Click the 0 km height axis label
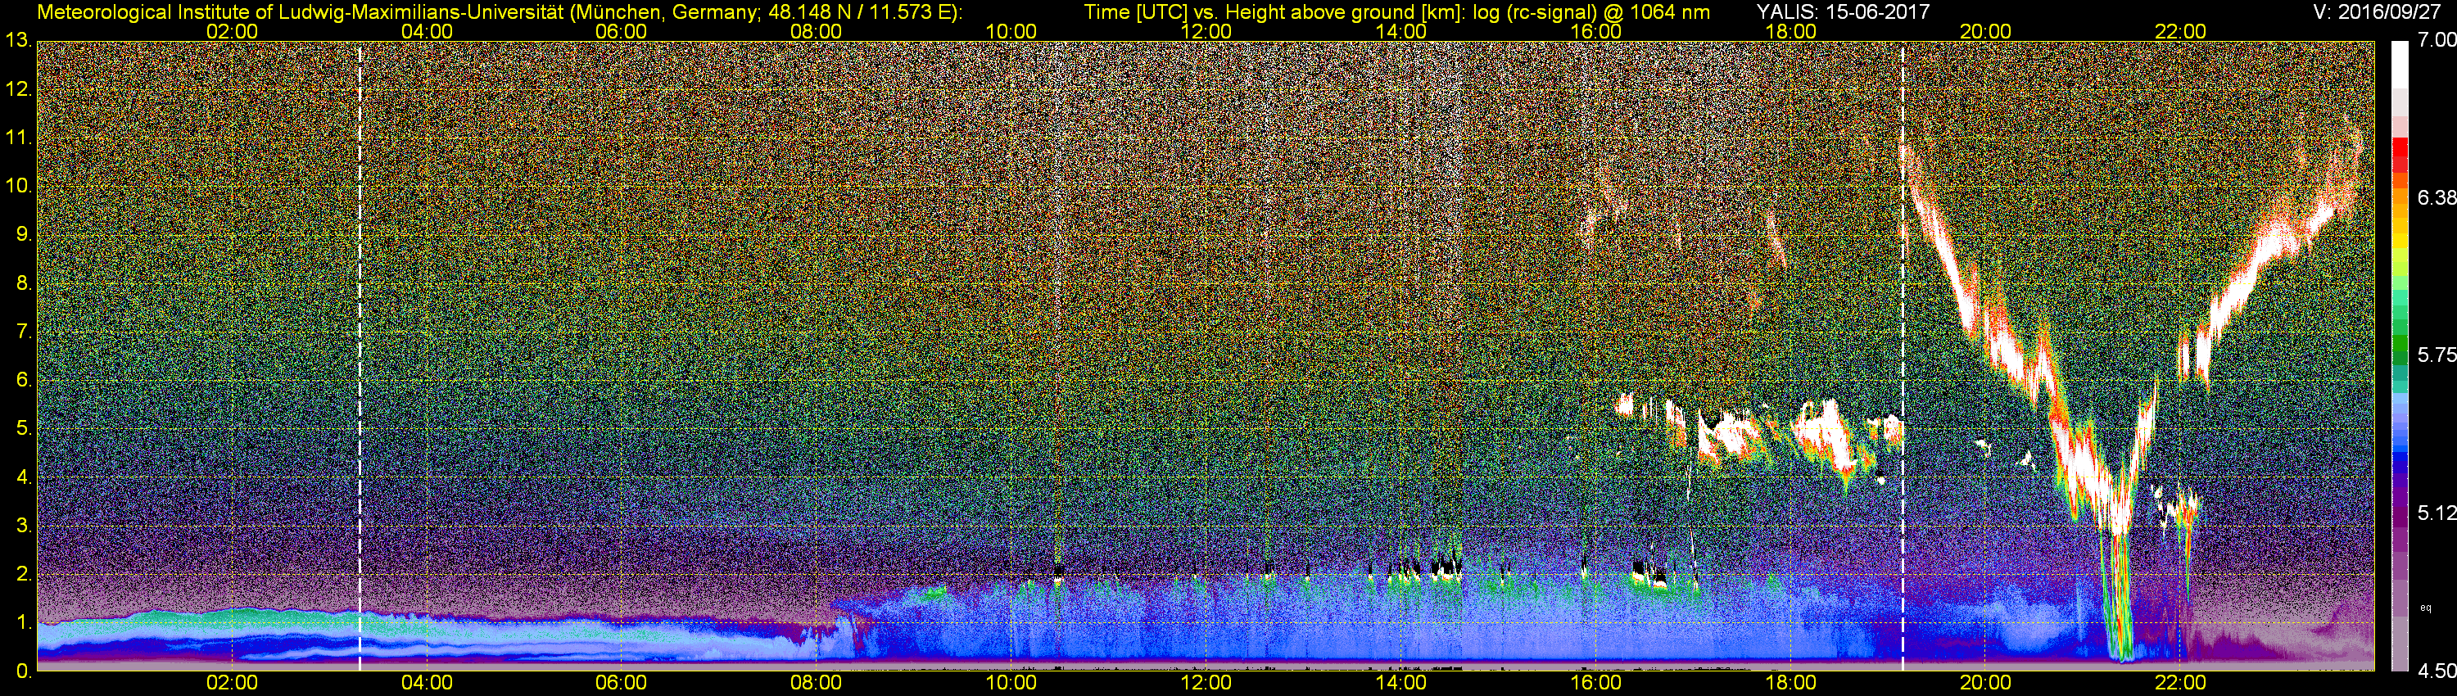 [x=24, y=671]
